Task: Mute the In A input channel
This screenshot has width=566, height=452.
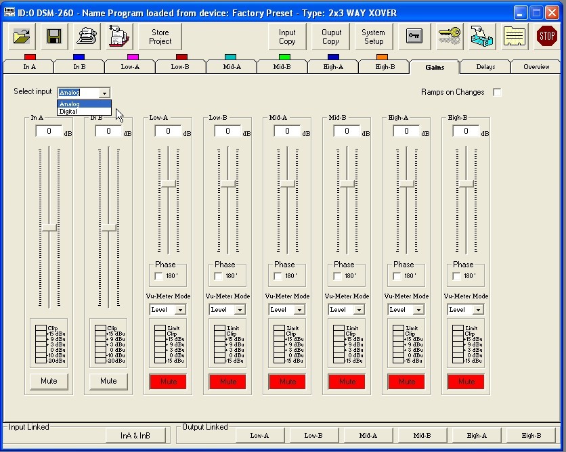Action: 49,381
